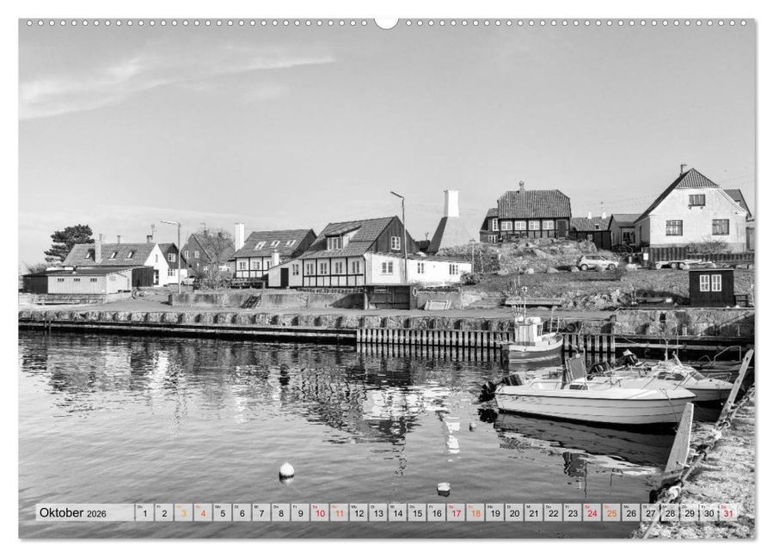Choose the red-highlighted day 10
The image size is (773, 557).
pos(320,513)
